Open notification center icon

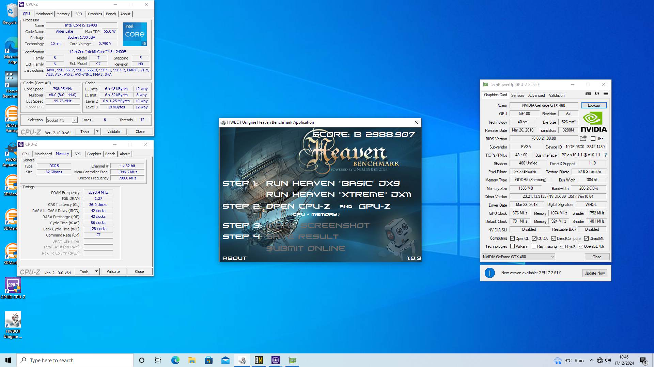click(x=643, y=360)
